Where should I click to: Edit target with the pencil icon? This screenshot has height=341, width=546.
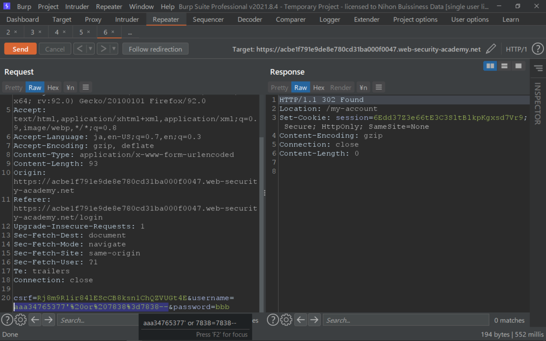(x=490, y=49)
